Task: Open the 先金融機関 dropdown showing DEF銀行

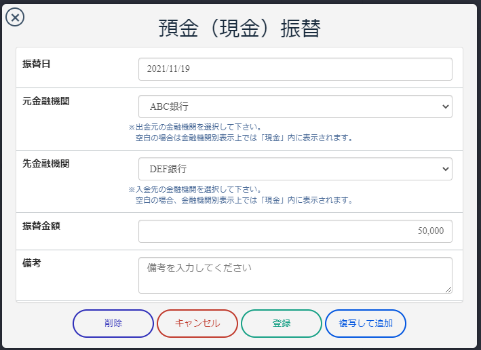Action: click(x=295, y=169)
